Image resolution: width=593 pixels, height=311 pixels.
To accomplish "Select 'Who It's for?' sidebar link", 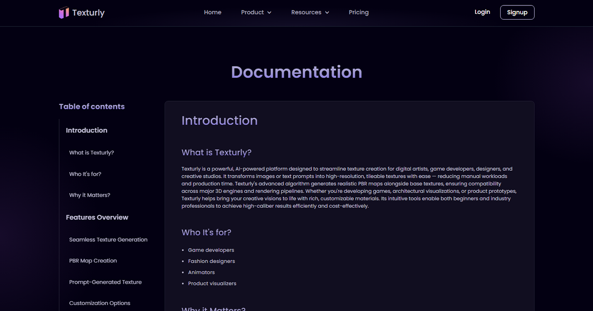I will [x=85, y=174].
